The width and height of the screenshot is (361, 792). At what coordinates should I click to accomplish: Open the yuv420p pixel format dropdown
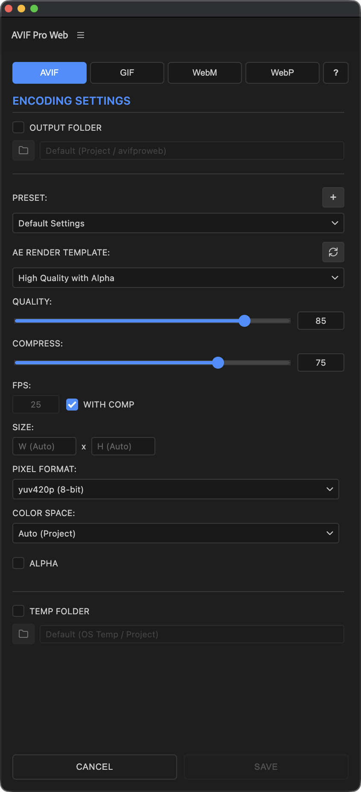[x=176, y=489]
